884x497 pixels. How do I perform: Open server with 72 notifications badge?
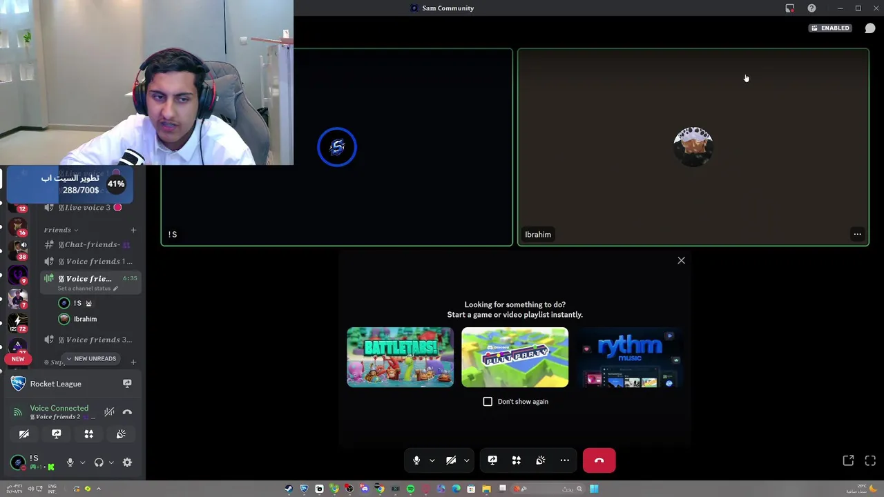pos(17,323)
